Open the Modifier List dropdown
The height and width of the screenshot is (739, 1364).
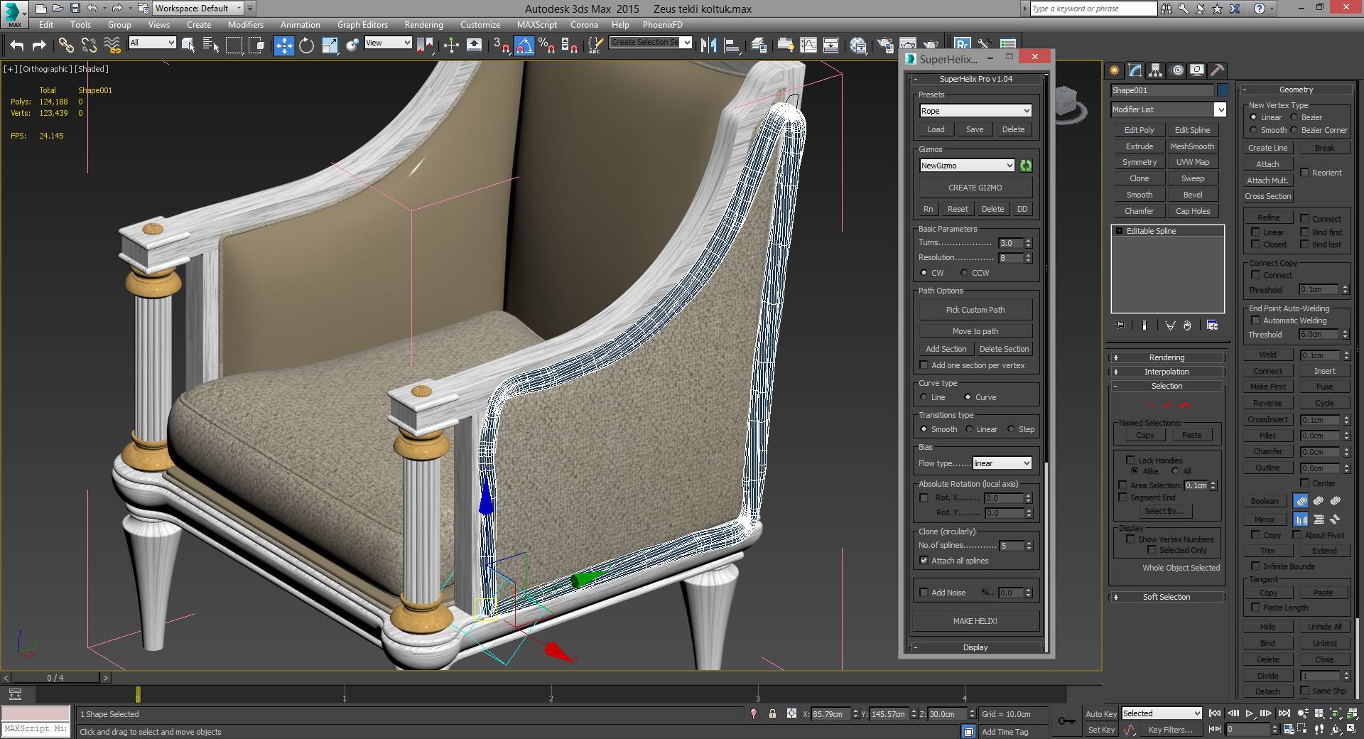(1169, 109)
